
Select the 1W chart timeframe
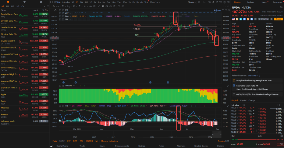81,2
